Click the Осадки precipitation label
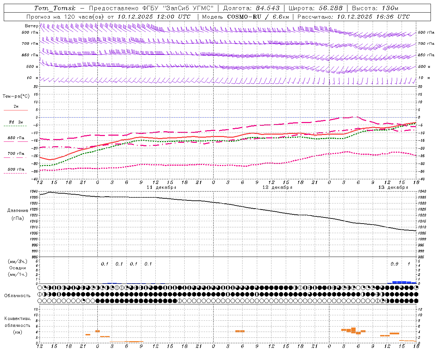The width and height of the screenshot is (436, 349). point(17,268)
